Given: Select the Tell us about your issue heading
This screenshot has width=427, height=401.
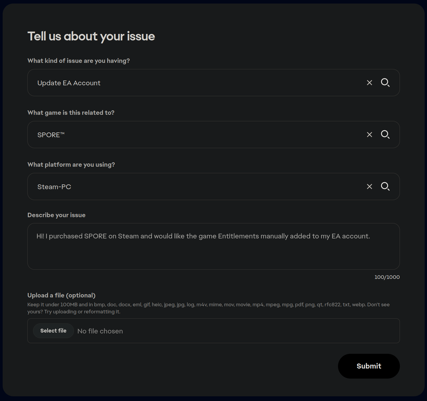Looking at the screenshot, I should [x=91, y=36].
